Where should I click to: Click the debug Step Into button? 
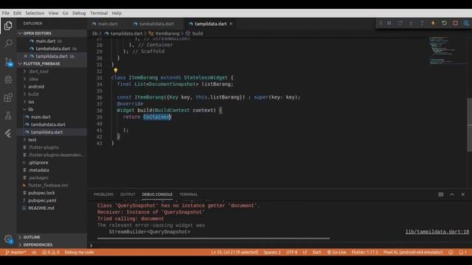click(x=412, y=23)
